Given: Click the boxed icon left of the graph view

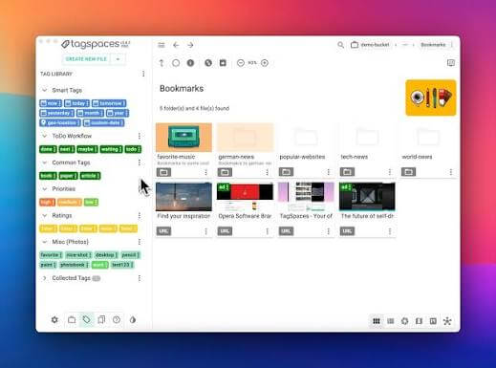Looking at the screenshot, I should (x=433, y=321).
